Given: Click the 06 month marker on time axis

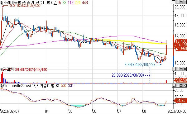Looking at the screenshot, I should [94, 112].
